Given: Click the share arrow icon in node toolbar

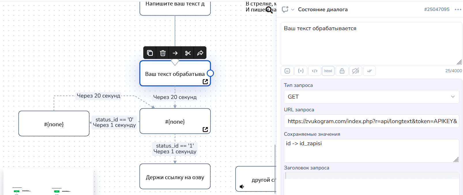Looking at the screenshot, I should pos(200,53).
